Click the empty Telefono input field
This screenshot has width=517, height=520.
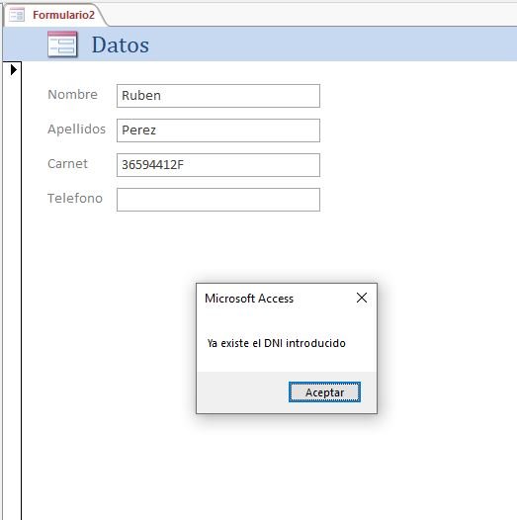(x=218, y=200)
